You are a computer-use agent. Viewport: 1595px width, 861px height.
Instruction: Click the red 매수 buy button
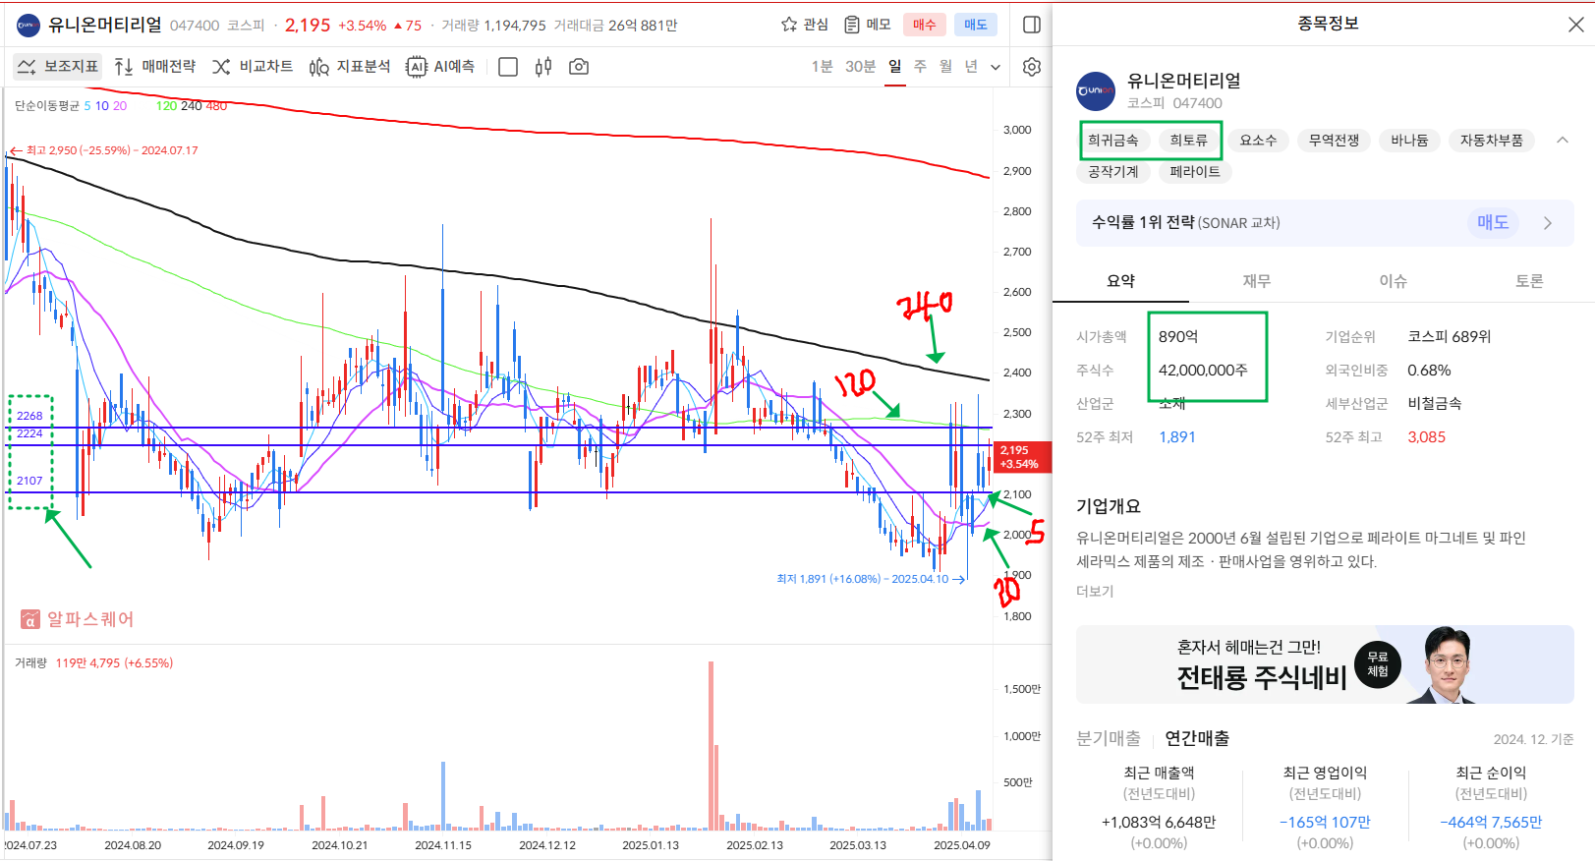925,25
